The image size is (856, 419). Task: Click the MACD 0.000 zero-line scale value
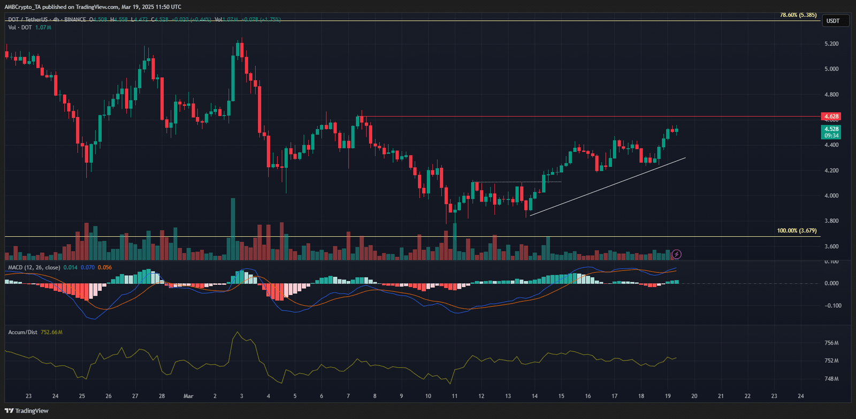[x=831, y=283]
